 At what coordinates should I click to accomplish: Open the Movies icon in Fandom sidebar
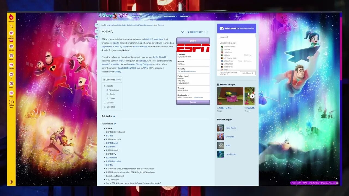pyautogui.click(x=11, y=66)
